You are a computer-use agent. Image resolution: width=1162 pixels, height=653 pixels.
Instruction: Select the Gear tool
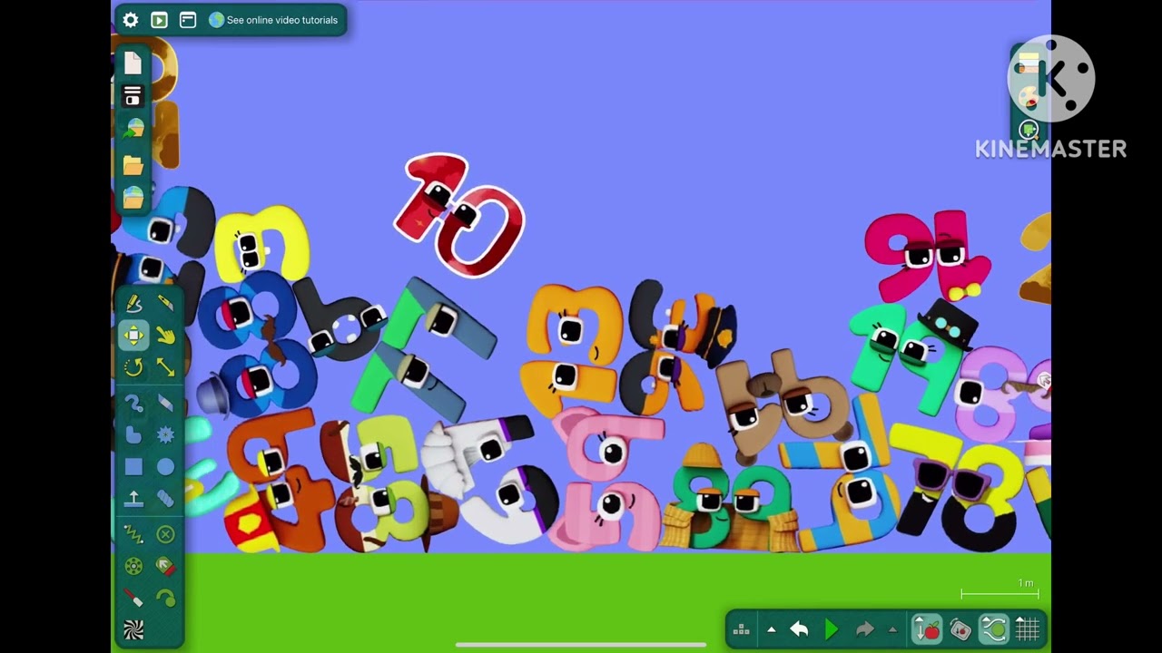click(x=165, y=435)
